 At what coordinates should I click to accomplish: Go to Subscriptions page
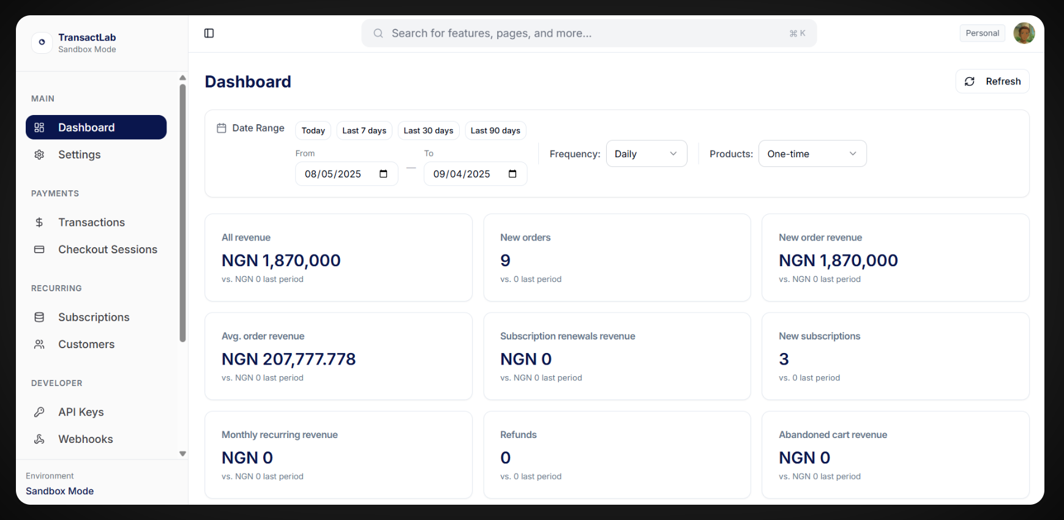tap(94, 318)
